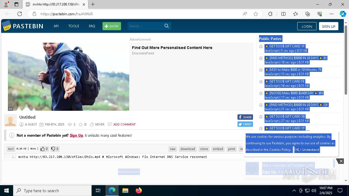Toggle Split screen view in Edge
Image resolution: width=349 pixels, height=196 pixels.
click(x=283, y=14)
